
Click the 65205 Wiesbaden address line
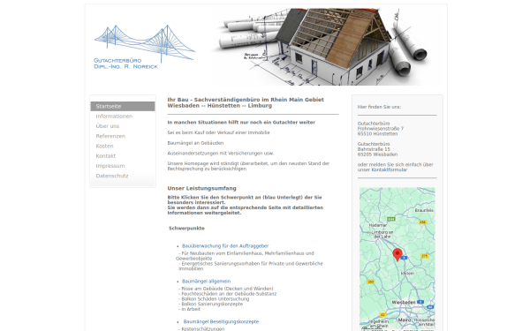coord(377,154)
